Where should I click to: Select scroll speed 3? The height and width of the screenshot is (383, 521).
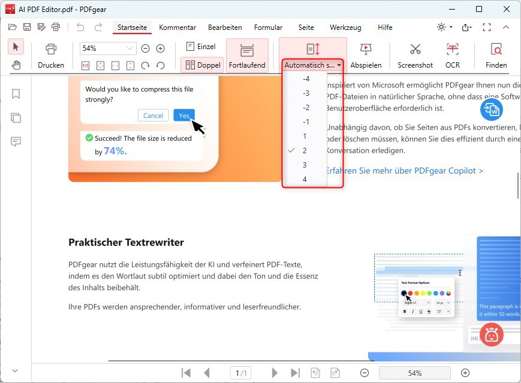pyautogui.click(x=305, y=165)
